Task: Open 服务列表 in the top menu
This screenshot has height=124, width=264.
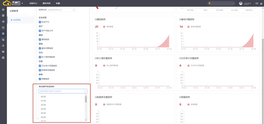Action: pos(47,3)
